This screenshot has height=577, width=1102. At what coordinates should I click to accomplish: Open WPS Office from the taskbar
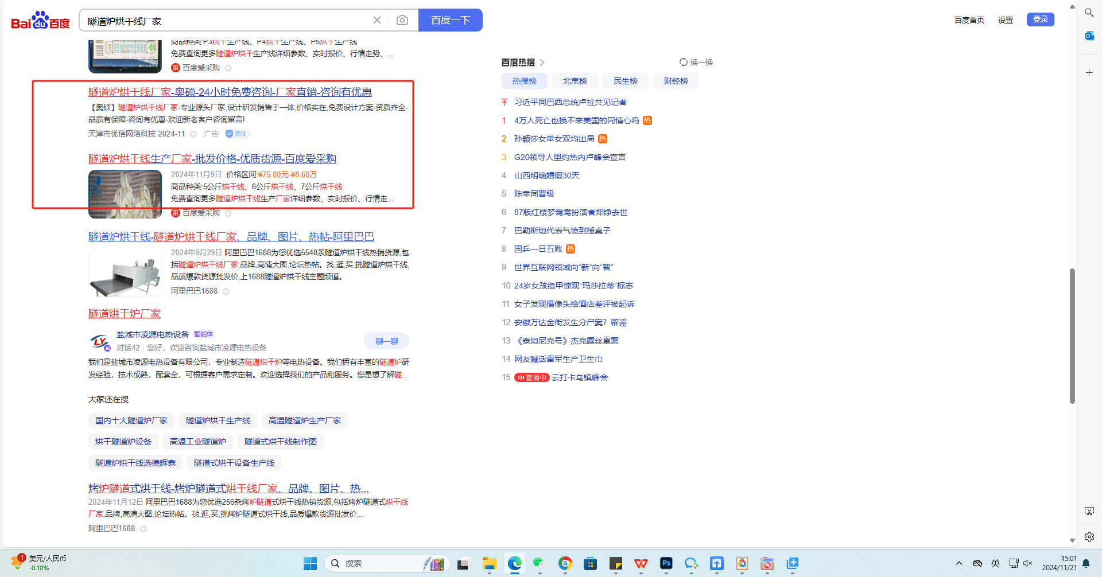coord(641,564)
